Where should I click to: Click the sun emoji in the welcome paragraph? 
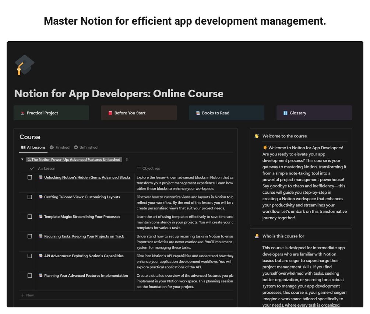(x=265, y=148)
